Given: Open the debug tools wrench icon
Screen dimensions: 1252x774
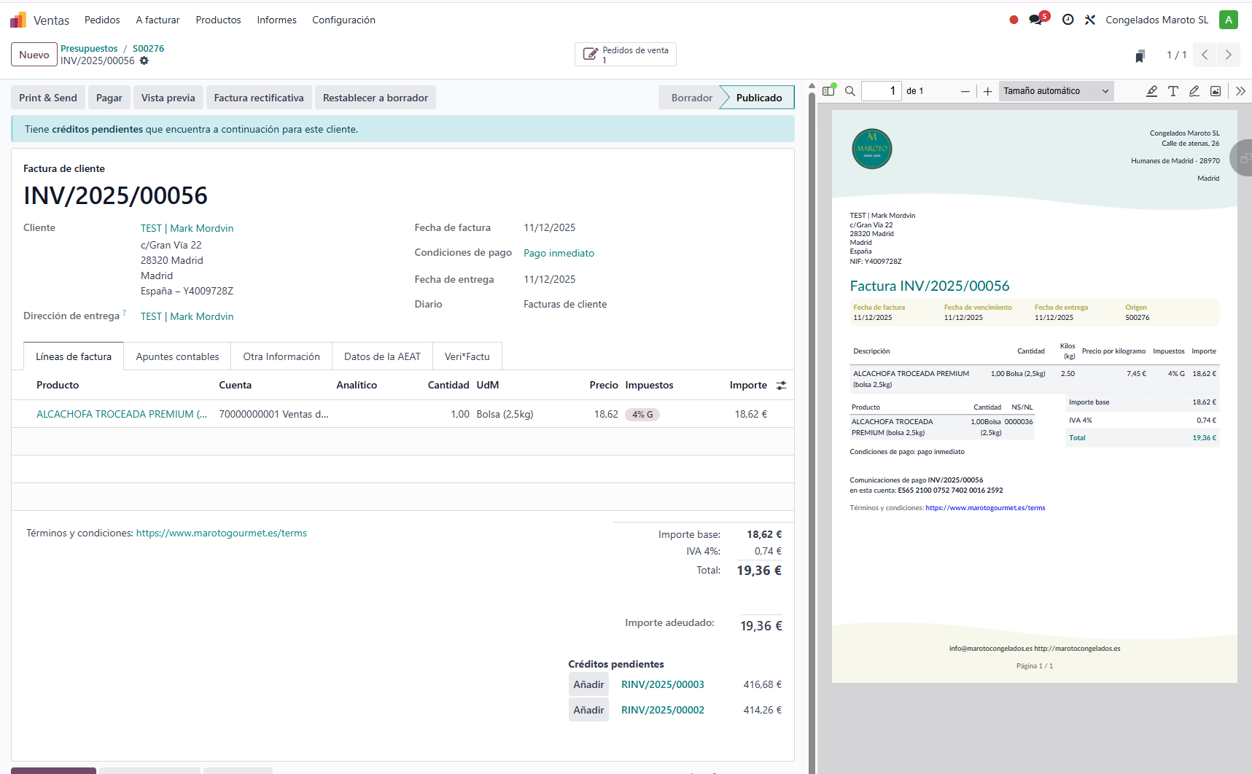Looking at the screenshot, I should coord(1090,20).
